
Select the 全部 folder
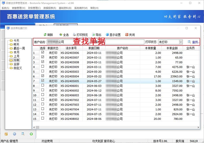click(15, 64)
